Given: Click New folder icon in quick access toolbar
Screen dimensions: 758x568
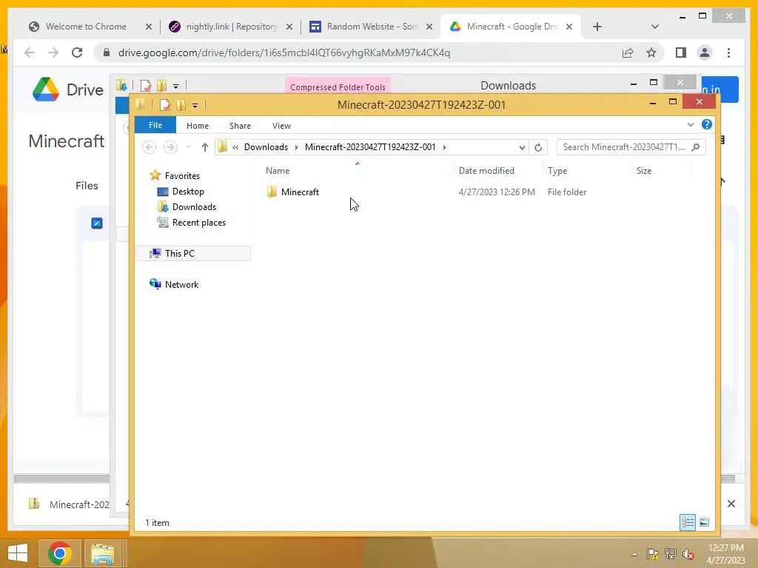Looking at the screenshot, I should [181, 105].
